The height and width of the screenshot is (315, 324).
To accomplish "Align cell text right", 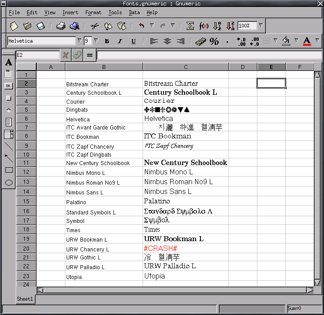I will tap(181, 41).
